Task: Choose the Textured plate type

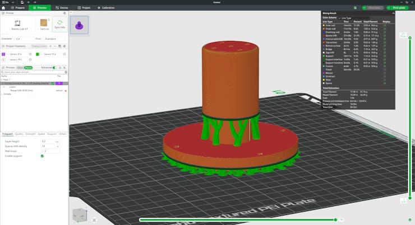Action: pyautogui.click(x=44, y=24)
